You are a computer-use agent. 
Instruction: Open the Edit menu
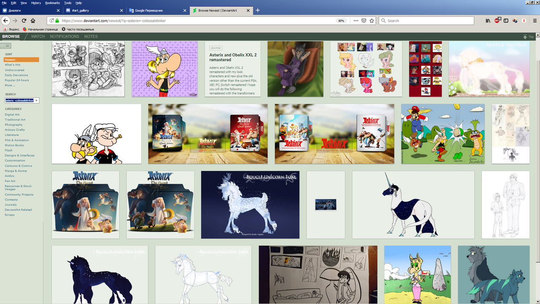point(13,3)
